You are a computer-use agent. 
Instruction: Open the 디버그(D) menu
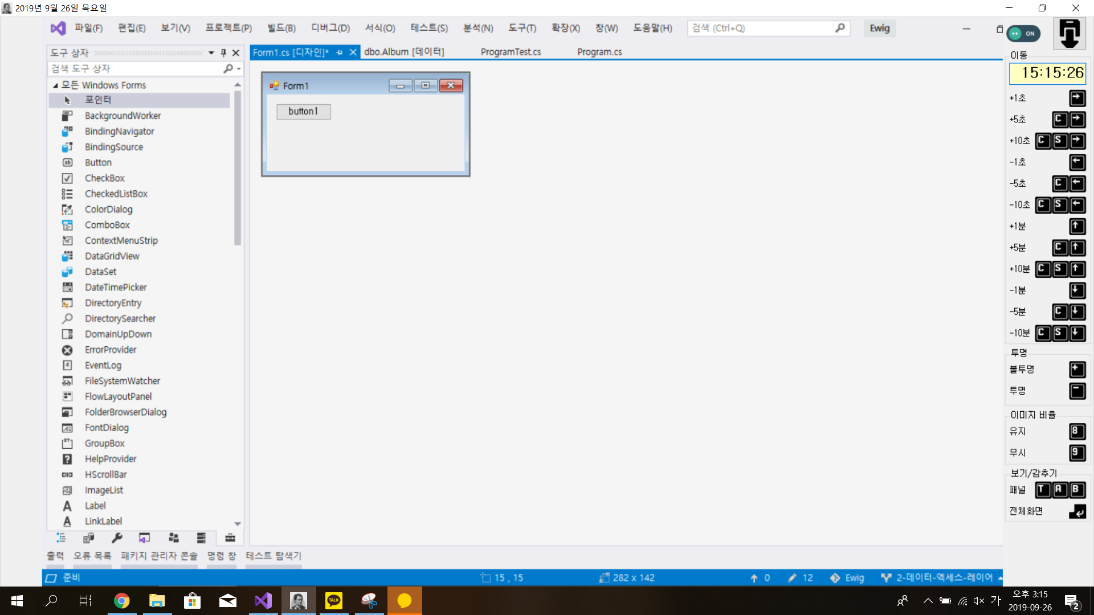330,28
